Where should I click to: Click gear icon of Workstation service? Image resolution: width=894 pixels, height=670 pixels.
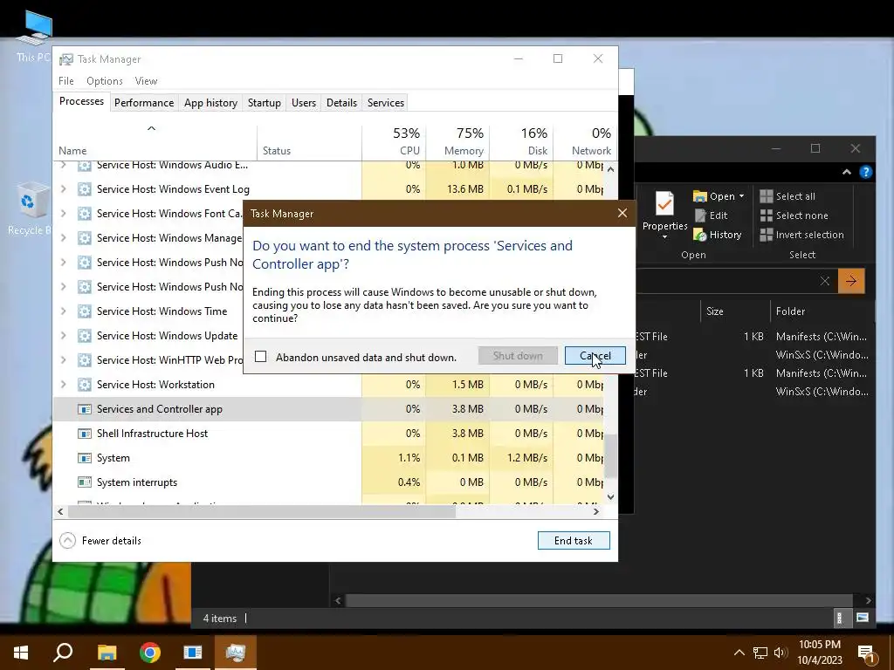pyautogui.click(x=85, y=385)
